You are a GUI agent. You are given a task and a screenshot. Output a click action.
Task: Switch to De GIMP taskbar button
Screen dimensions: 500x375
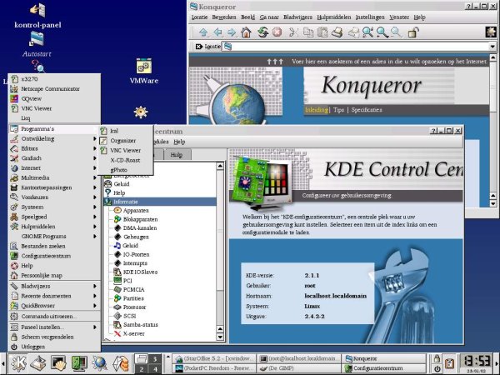click(298, 368)
